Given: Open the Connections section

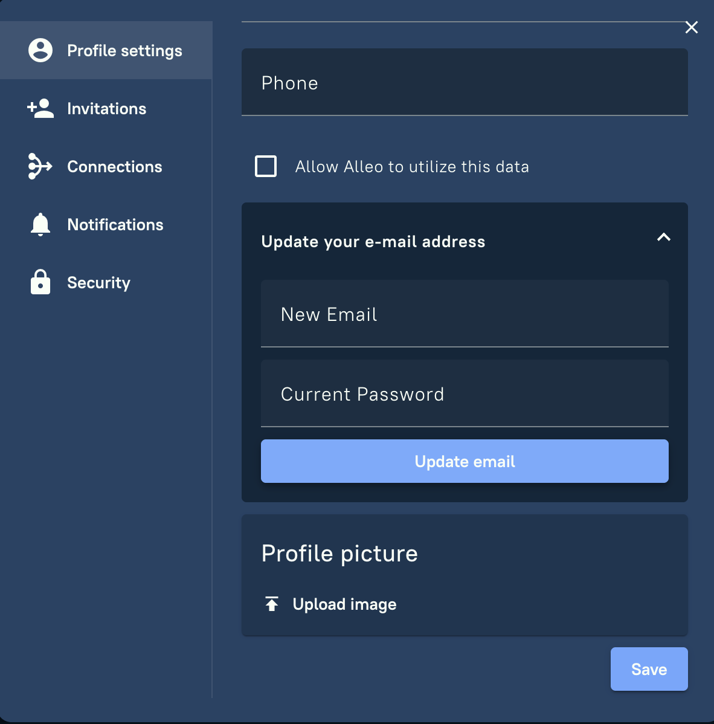Looking at the screenshot, I should tap(114, 166).
